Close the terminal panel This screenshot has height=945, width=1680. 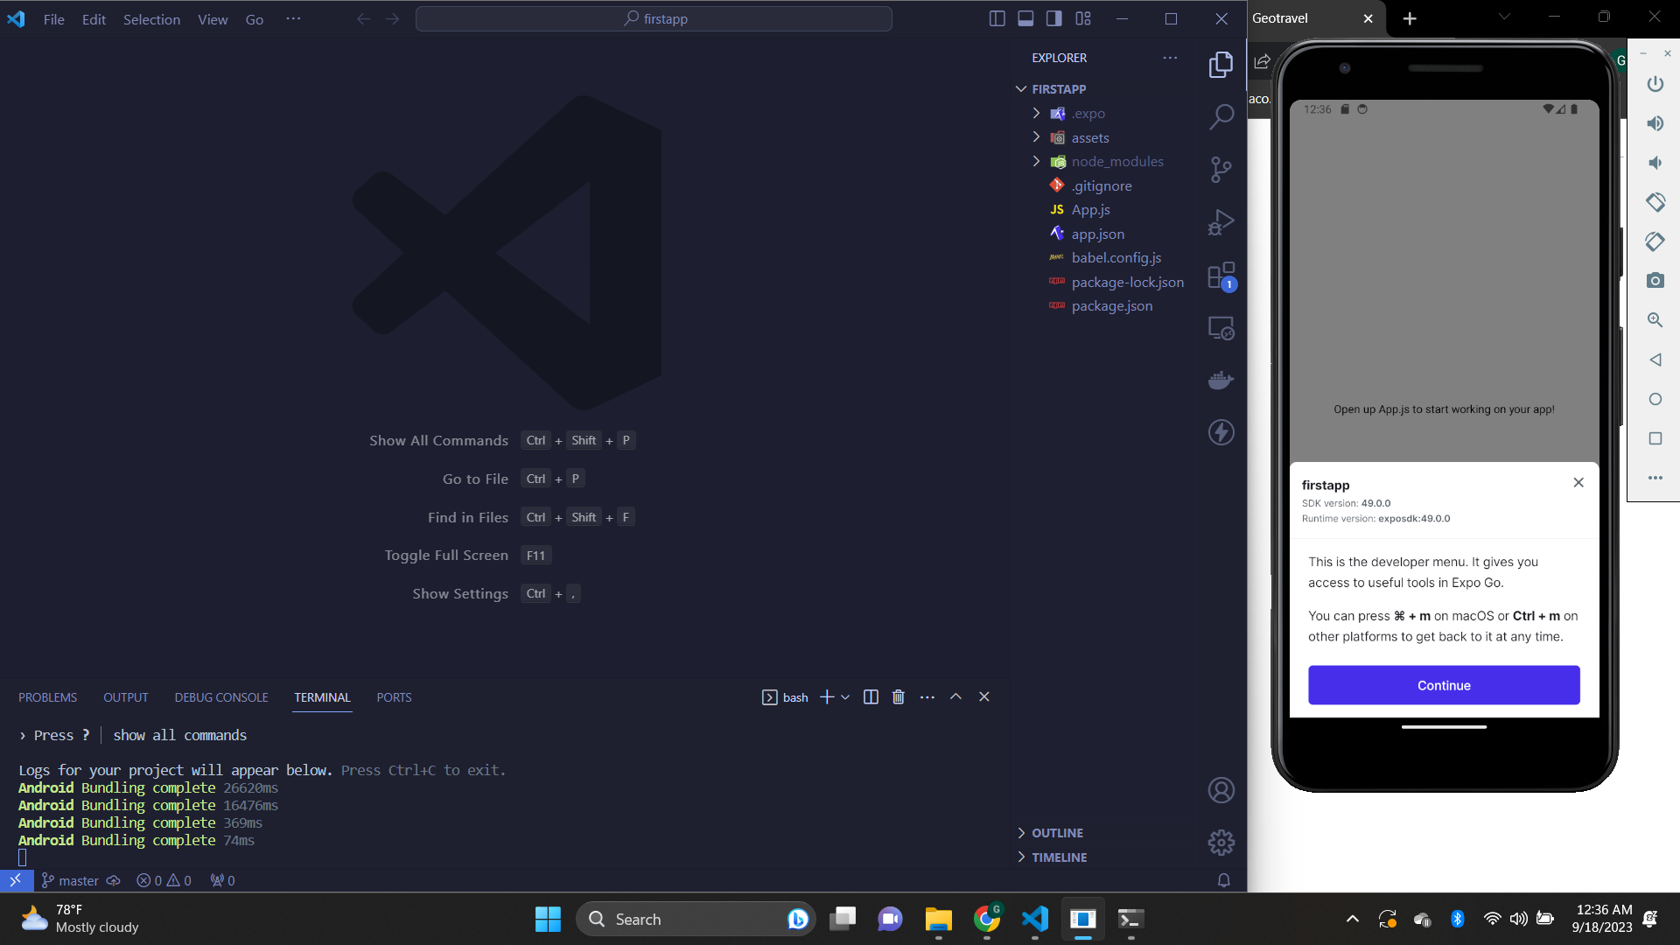(x=984, y=697)
